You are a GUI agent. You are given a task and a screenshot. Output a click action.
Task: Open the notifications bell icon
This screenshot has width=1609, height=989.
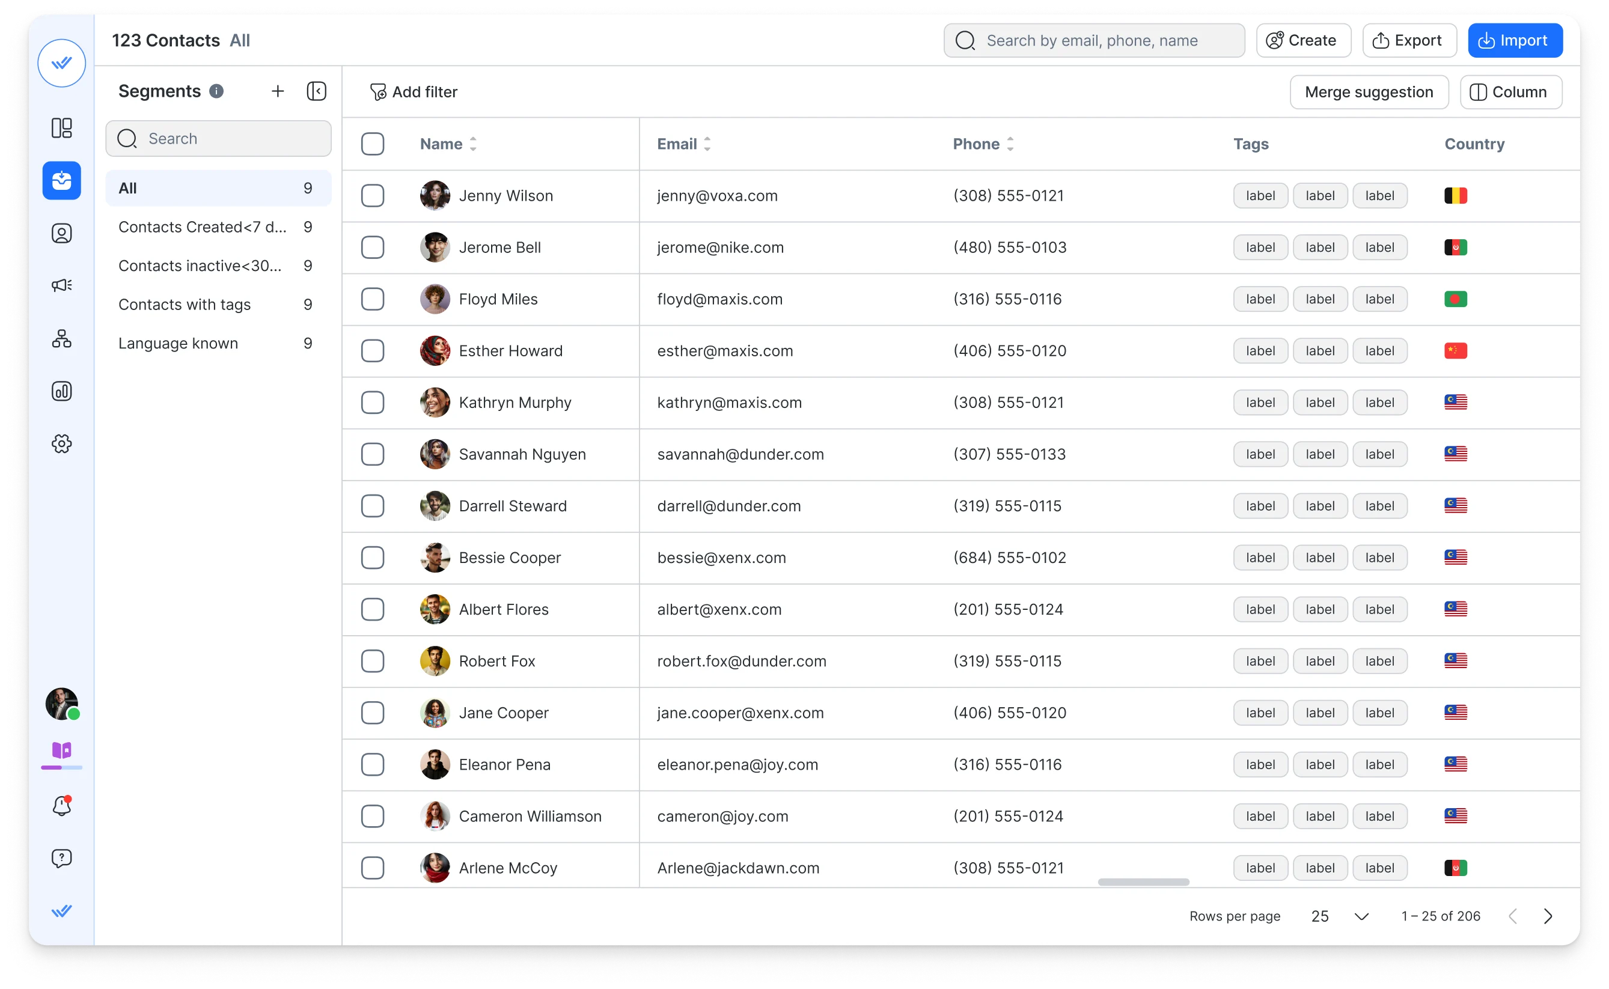click(x=61, y=805)
